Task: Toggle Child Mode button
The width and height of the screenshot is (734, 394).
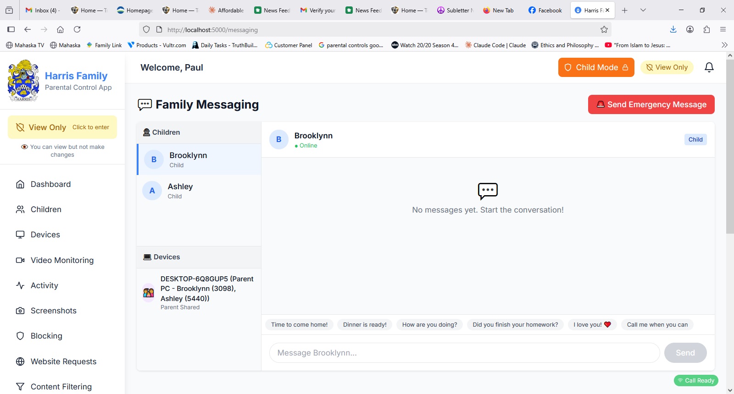Action: pos(596,67)
